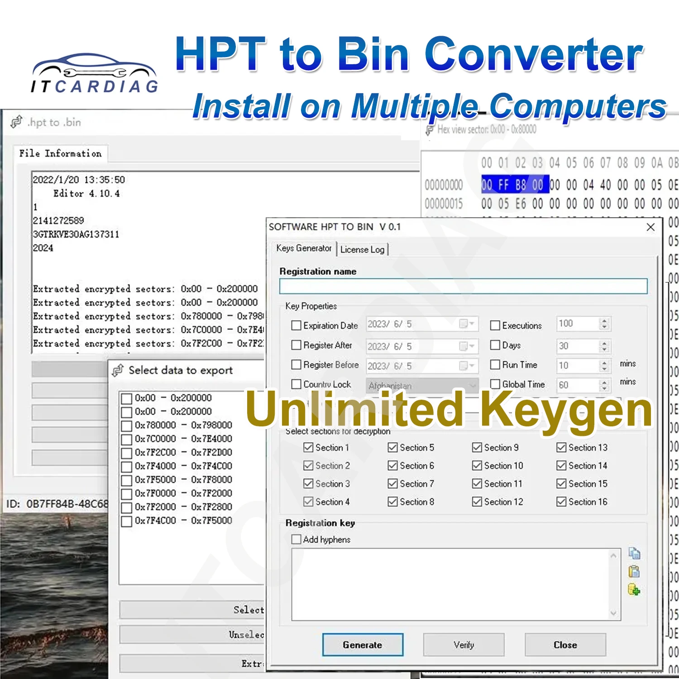This screenshot has width=679, height=679.
Task: Uncheck Section 13 for decryption
Action: [x=561, y=447]
